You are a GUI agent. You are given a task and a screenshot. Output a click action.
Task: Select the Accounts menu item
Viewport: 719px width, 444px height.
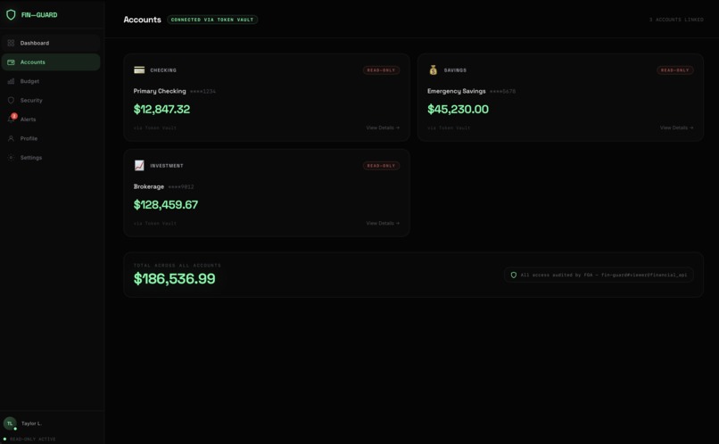[51, 62]
